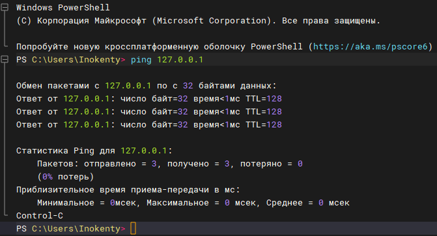Click the 'получено = 3' value
Screen dimensions: 437x236
198,164
